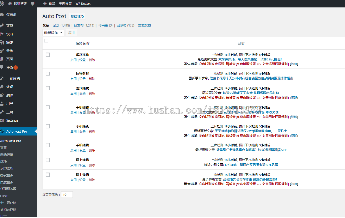Click the plug icon beside 插件

click(x=2, y=95)
